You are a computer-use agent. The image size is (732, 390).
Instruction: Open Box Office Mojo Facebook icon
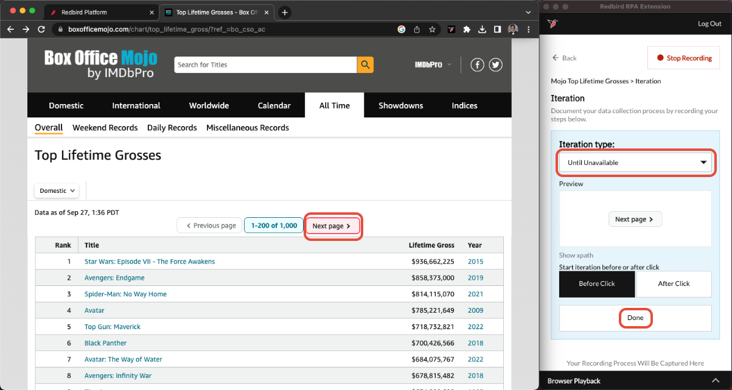click(477, 64)
